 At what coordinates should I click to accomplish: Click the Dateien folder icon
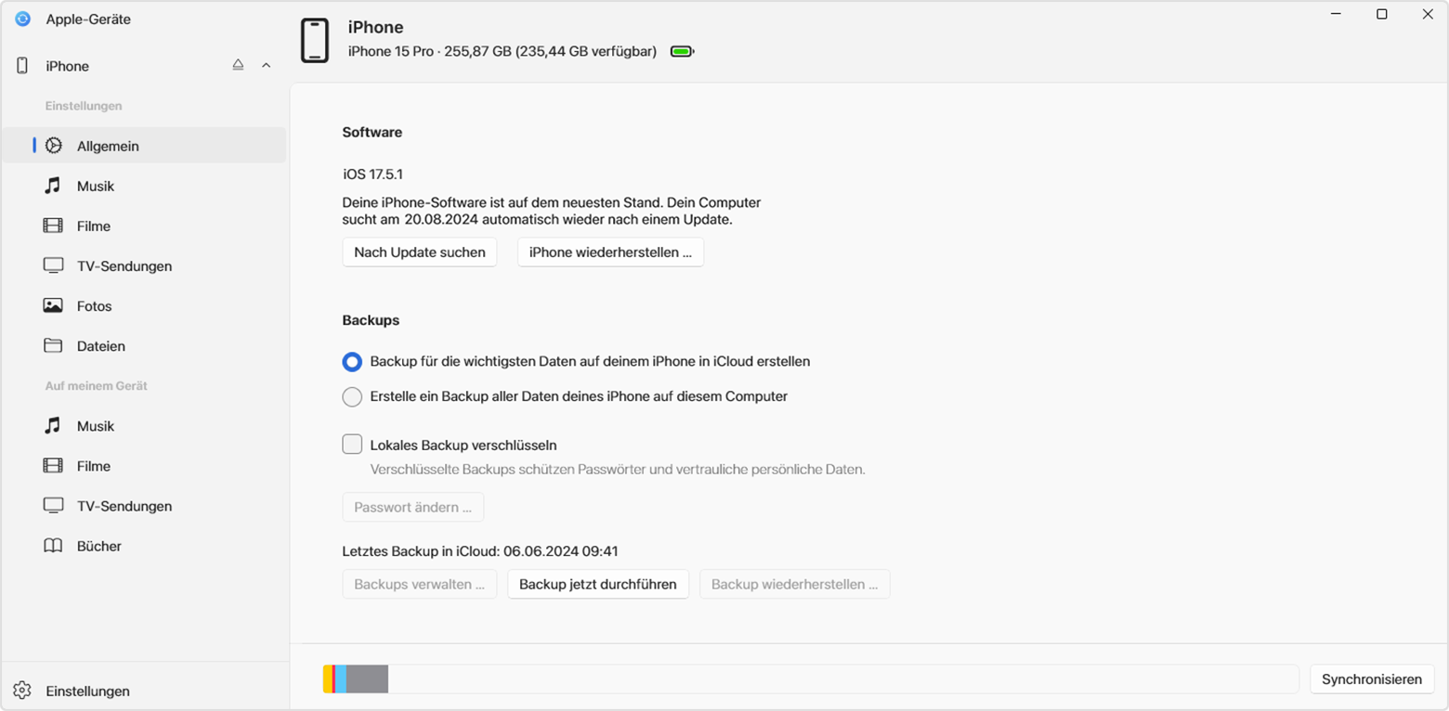click(x=53, y=345)
